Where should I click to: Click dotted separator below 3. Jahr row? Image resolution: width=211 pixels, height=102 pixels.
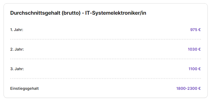pos(106,79)
